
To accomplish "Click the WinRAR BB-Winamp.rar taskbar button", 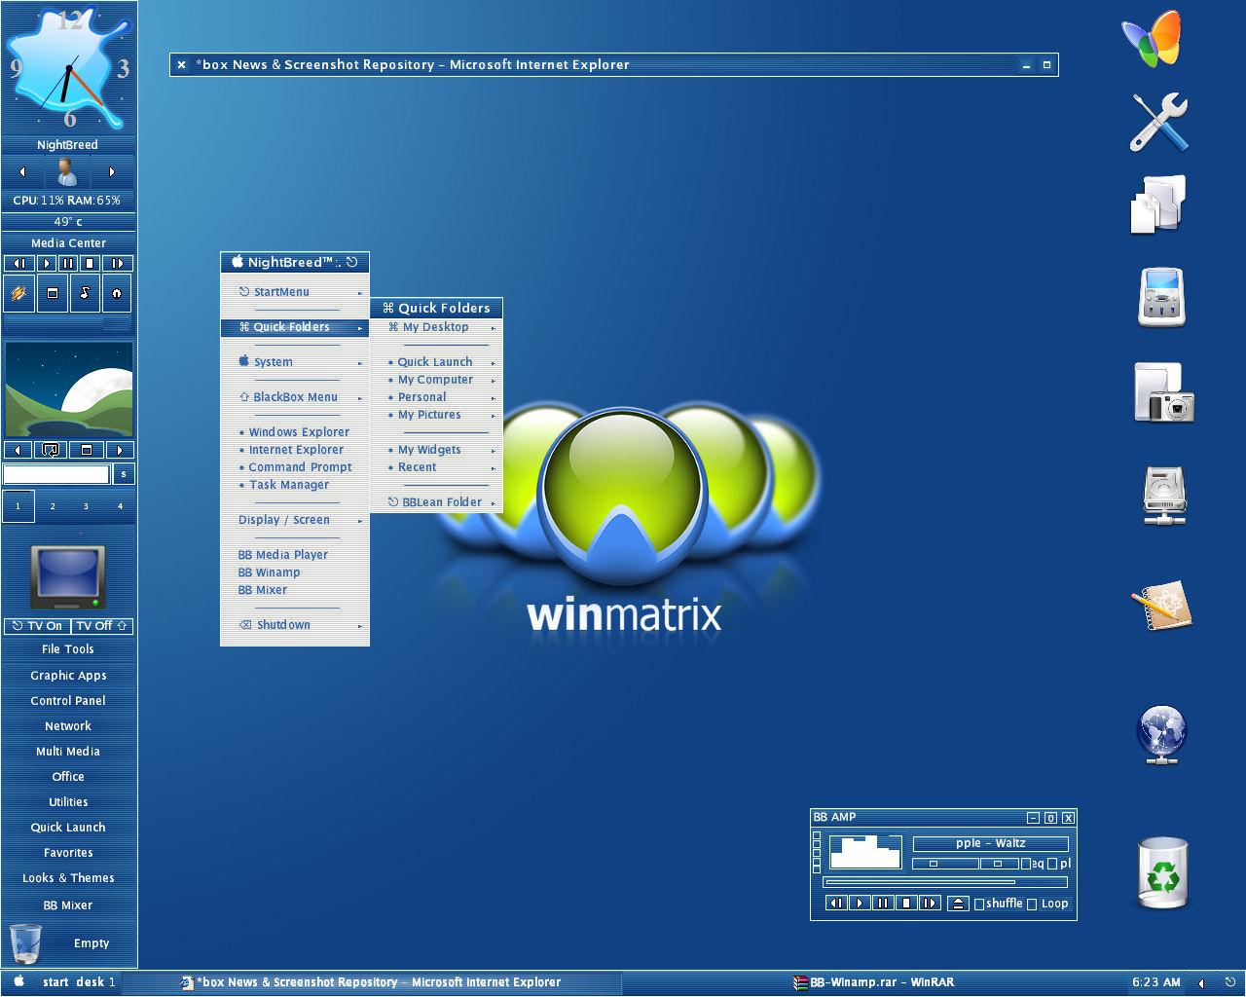I will (x=874, y=982).
